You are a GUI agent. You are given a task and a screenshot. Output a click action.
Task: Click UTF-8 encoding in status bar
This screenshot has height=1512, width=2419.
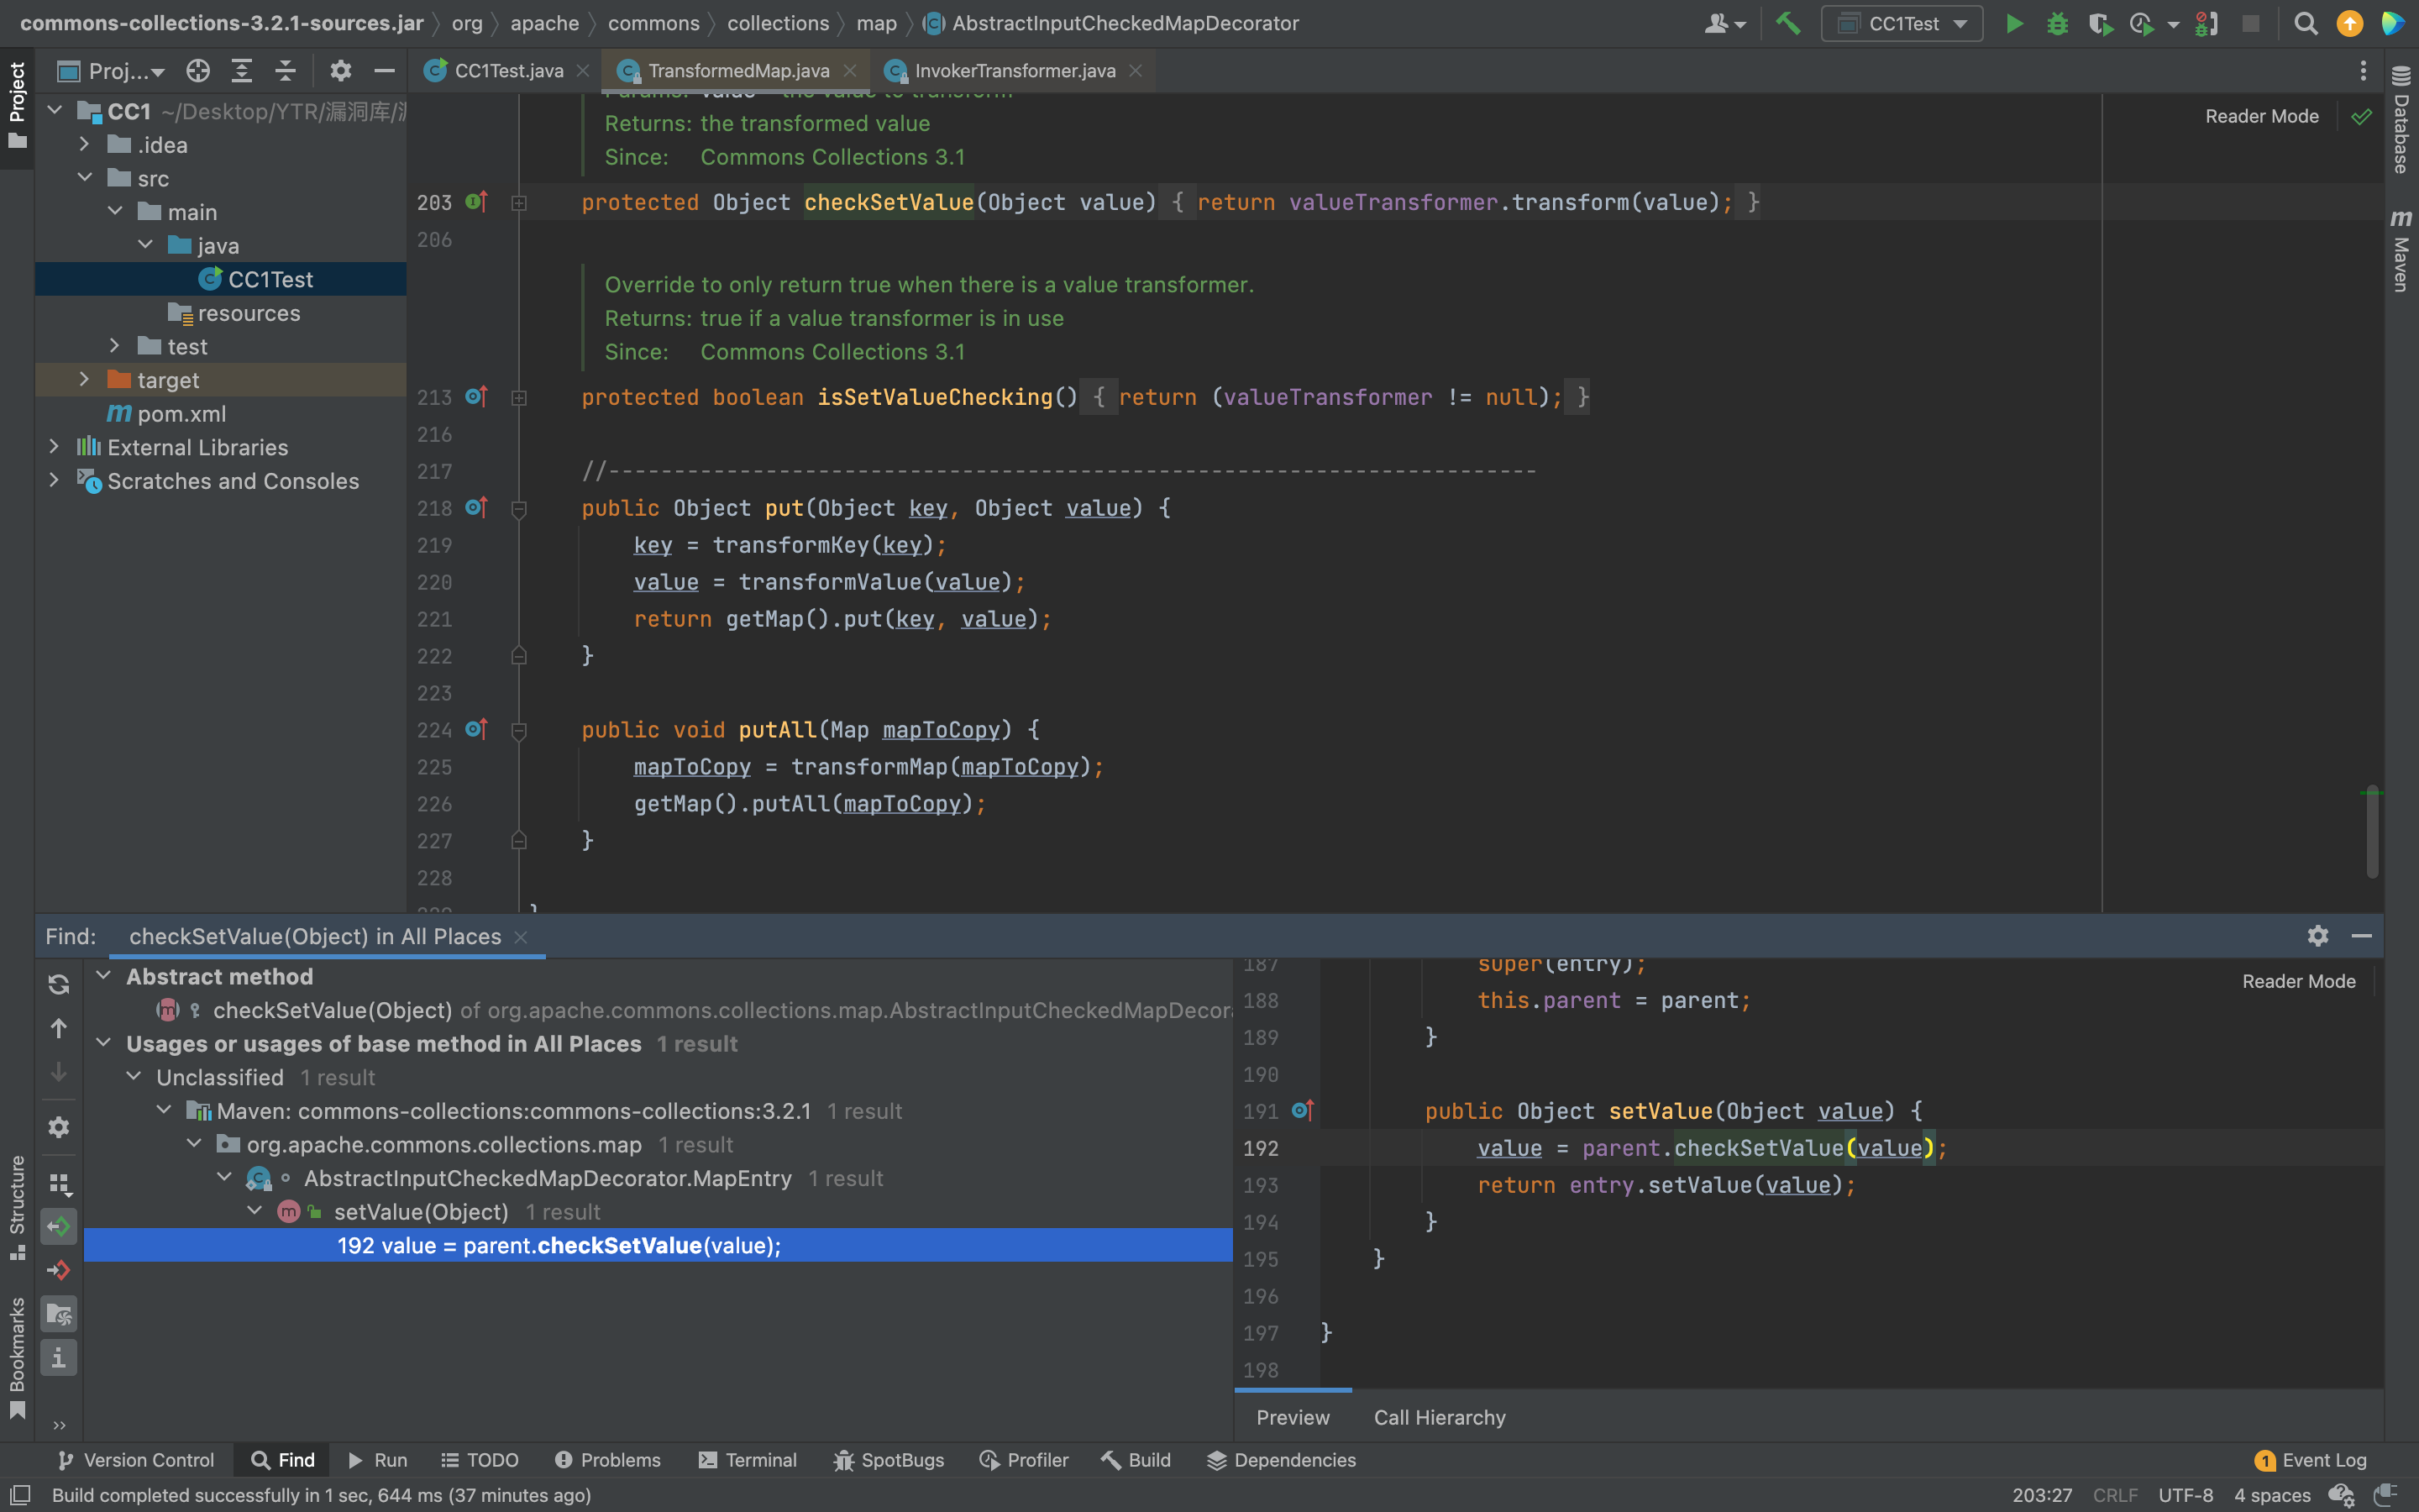pos(2185,1495)
